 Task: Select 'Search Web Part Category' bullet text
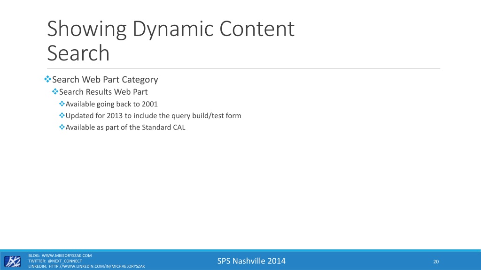105,80
